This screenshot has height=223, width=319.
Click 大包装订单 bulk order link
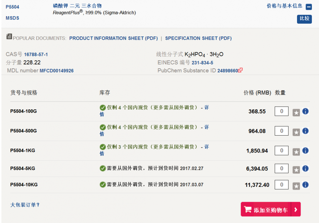point(25,205)
